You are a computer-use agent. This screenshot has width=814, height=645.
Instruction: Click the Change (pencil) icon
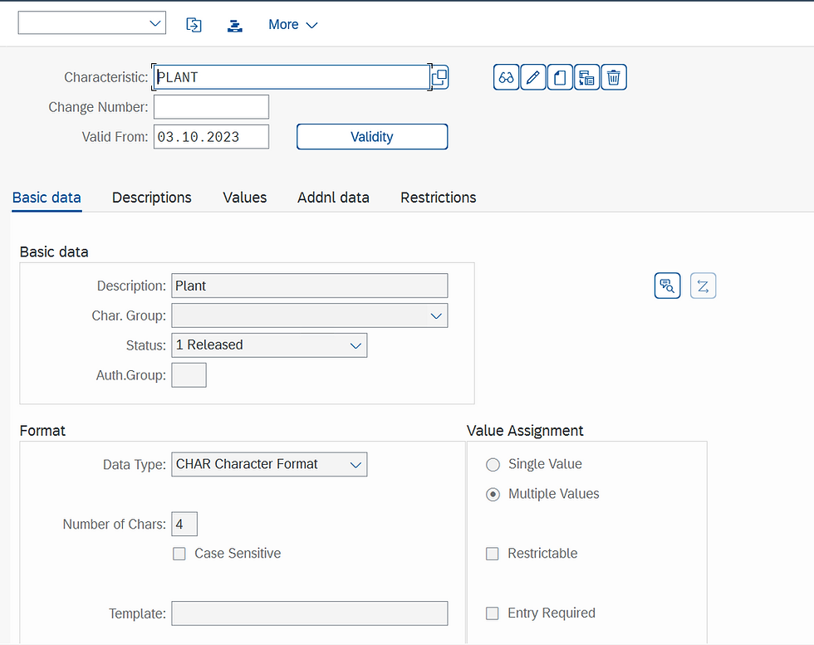(533, 77)
